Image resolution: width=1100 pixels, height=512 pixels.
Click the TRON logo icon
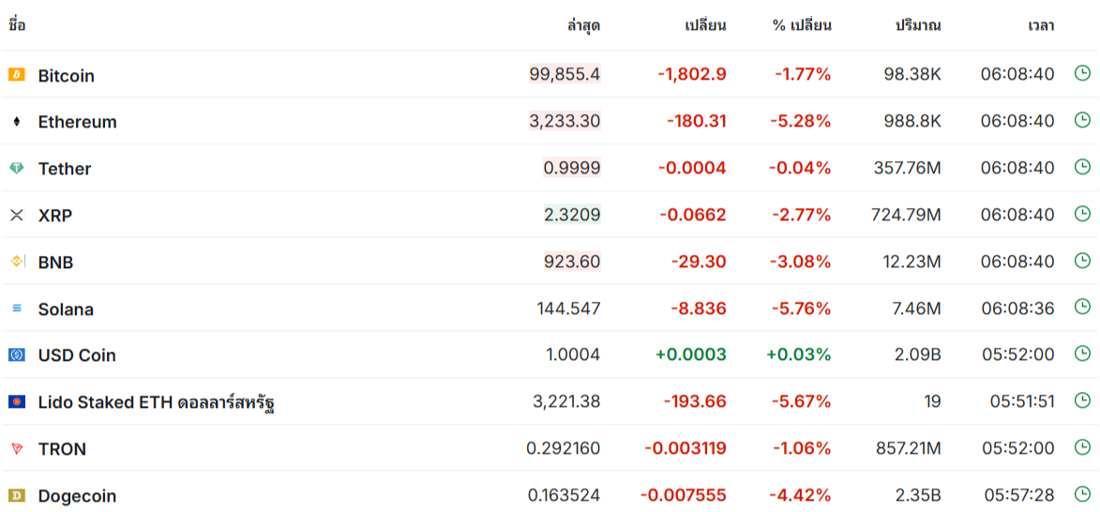pyautogui.click(x=16, y=449)
